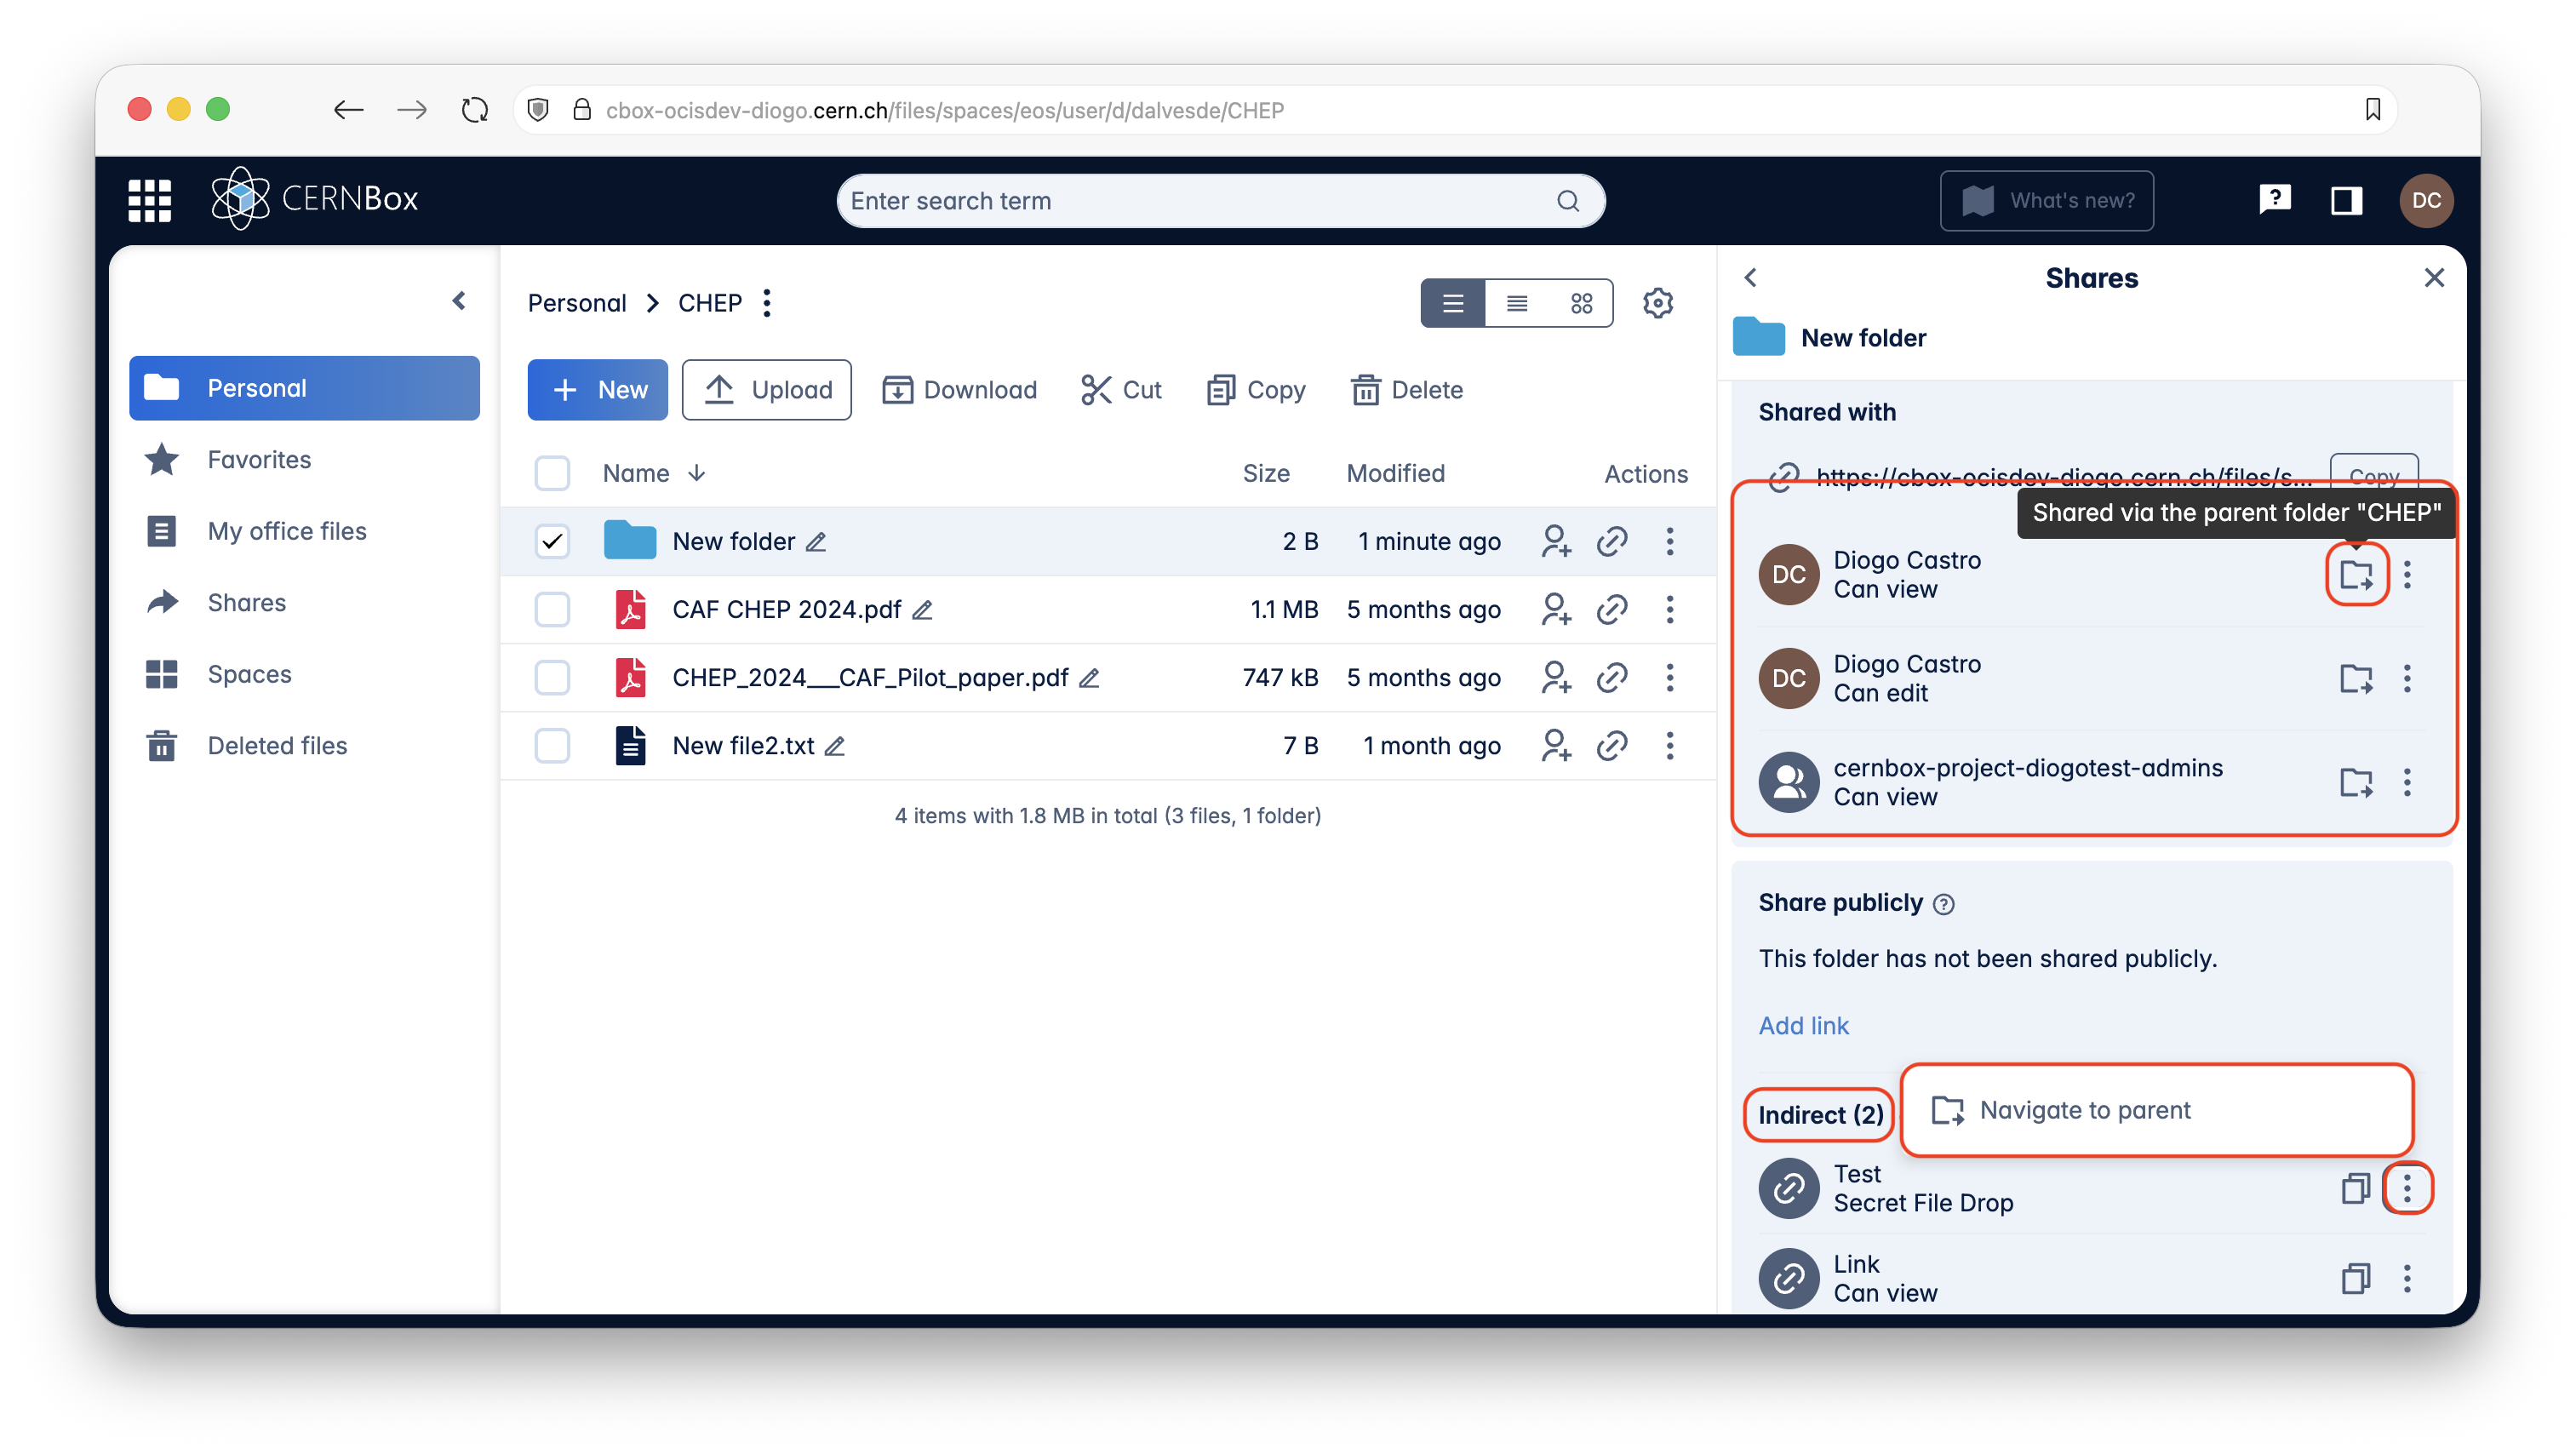Select the CHEP_2024___CAF_Pilot_paper.pdf checkbox

pyautogui.click(x=552, y=678)
